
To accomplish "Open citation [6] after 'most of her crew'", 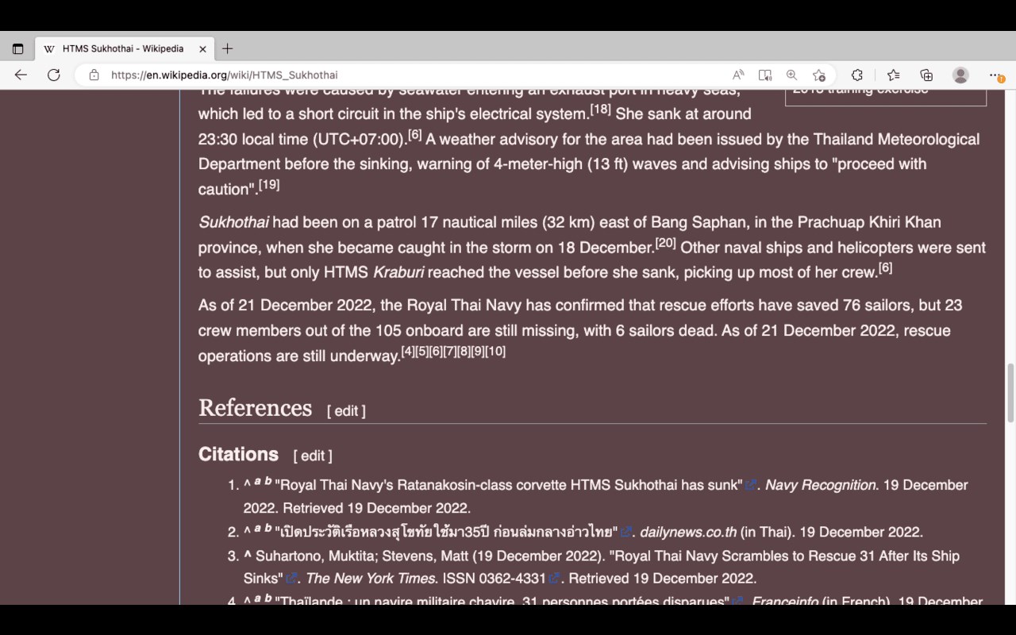I will (x=885, y=267).
